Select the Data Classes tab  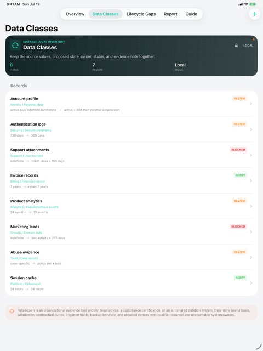105,14
